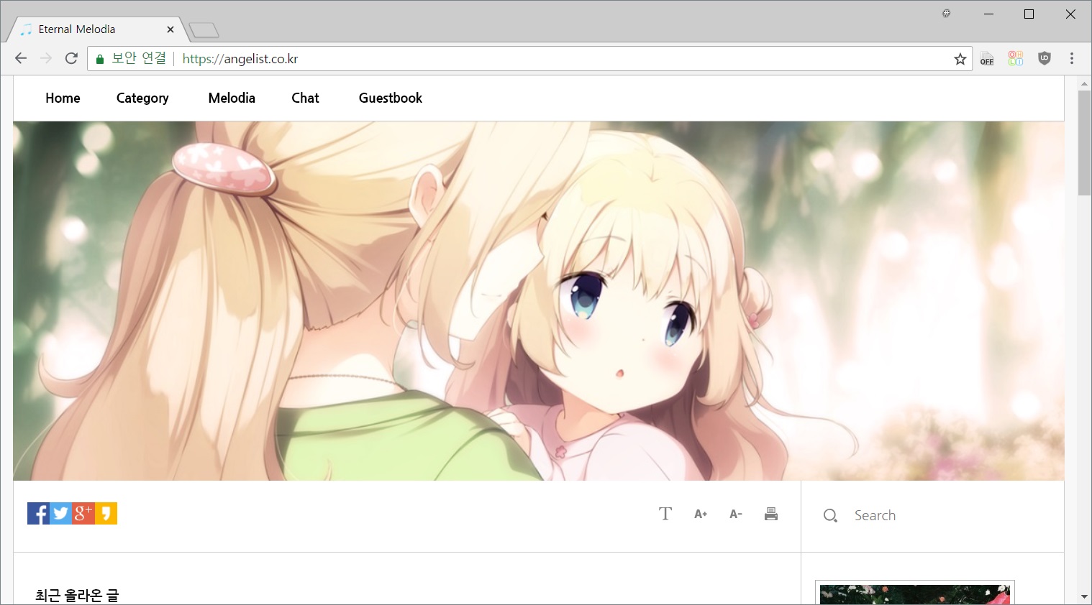Screen dimensions: 1092x605
Task: Open the sidebar flower thumbnail image
Action: click(x=914, y=594)
